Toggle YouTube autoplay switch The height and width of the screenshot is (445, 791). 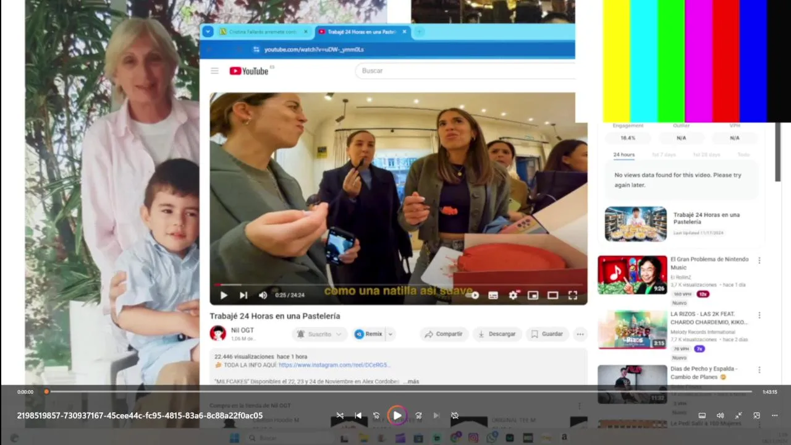473,295
